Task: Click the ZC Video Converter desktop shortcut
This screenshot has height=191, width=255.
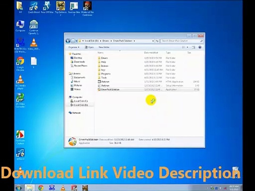Action: click(x=20, y=101)
